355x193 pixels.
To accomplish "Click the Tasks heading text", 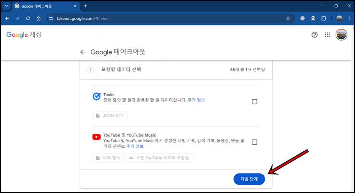I will [109, 95].
